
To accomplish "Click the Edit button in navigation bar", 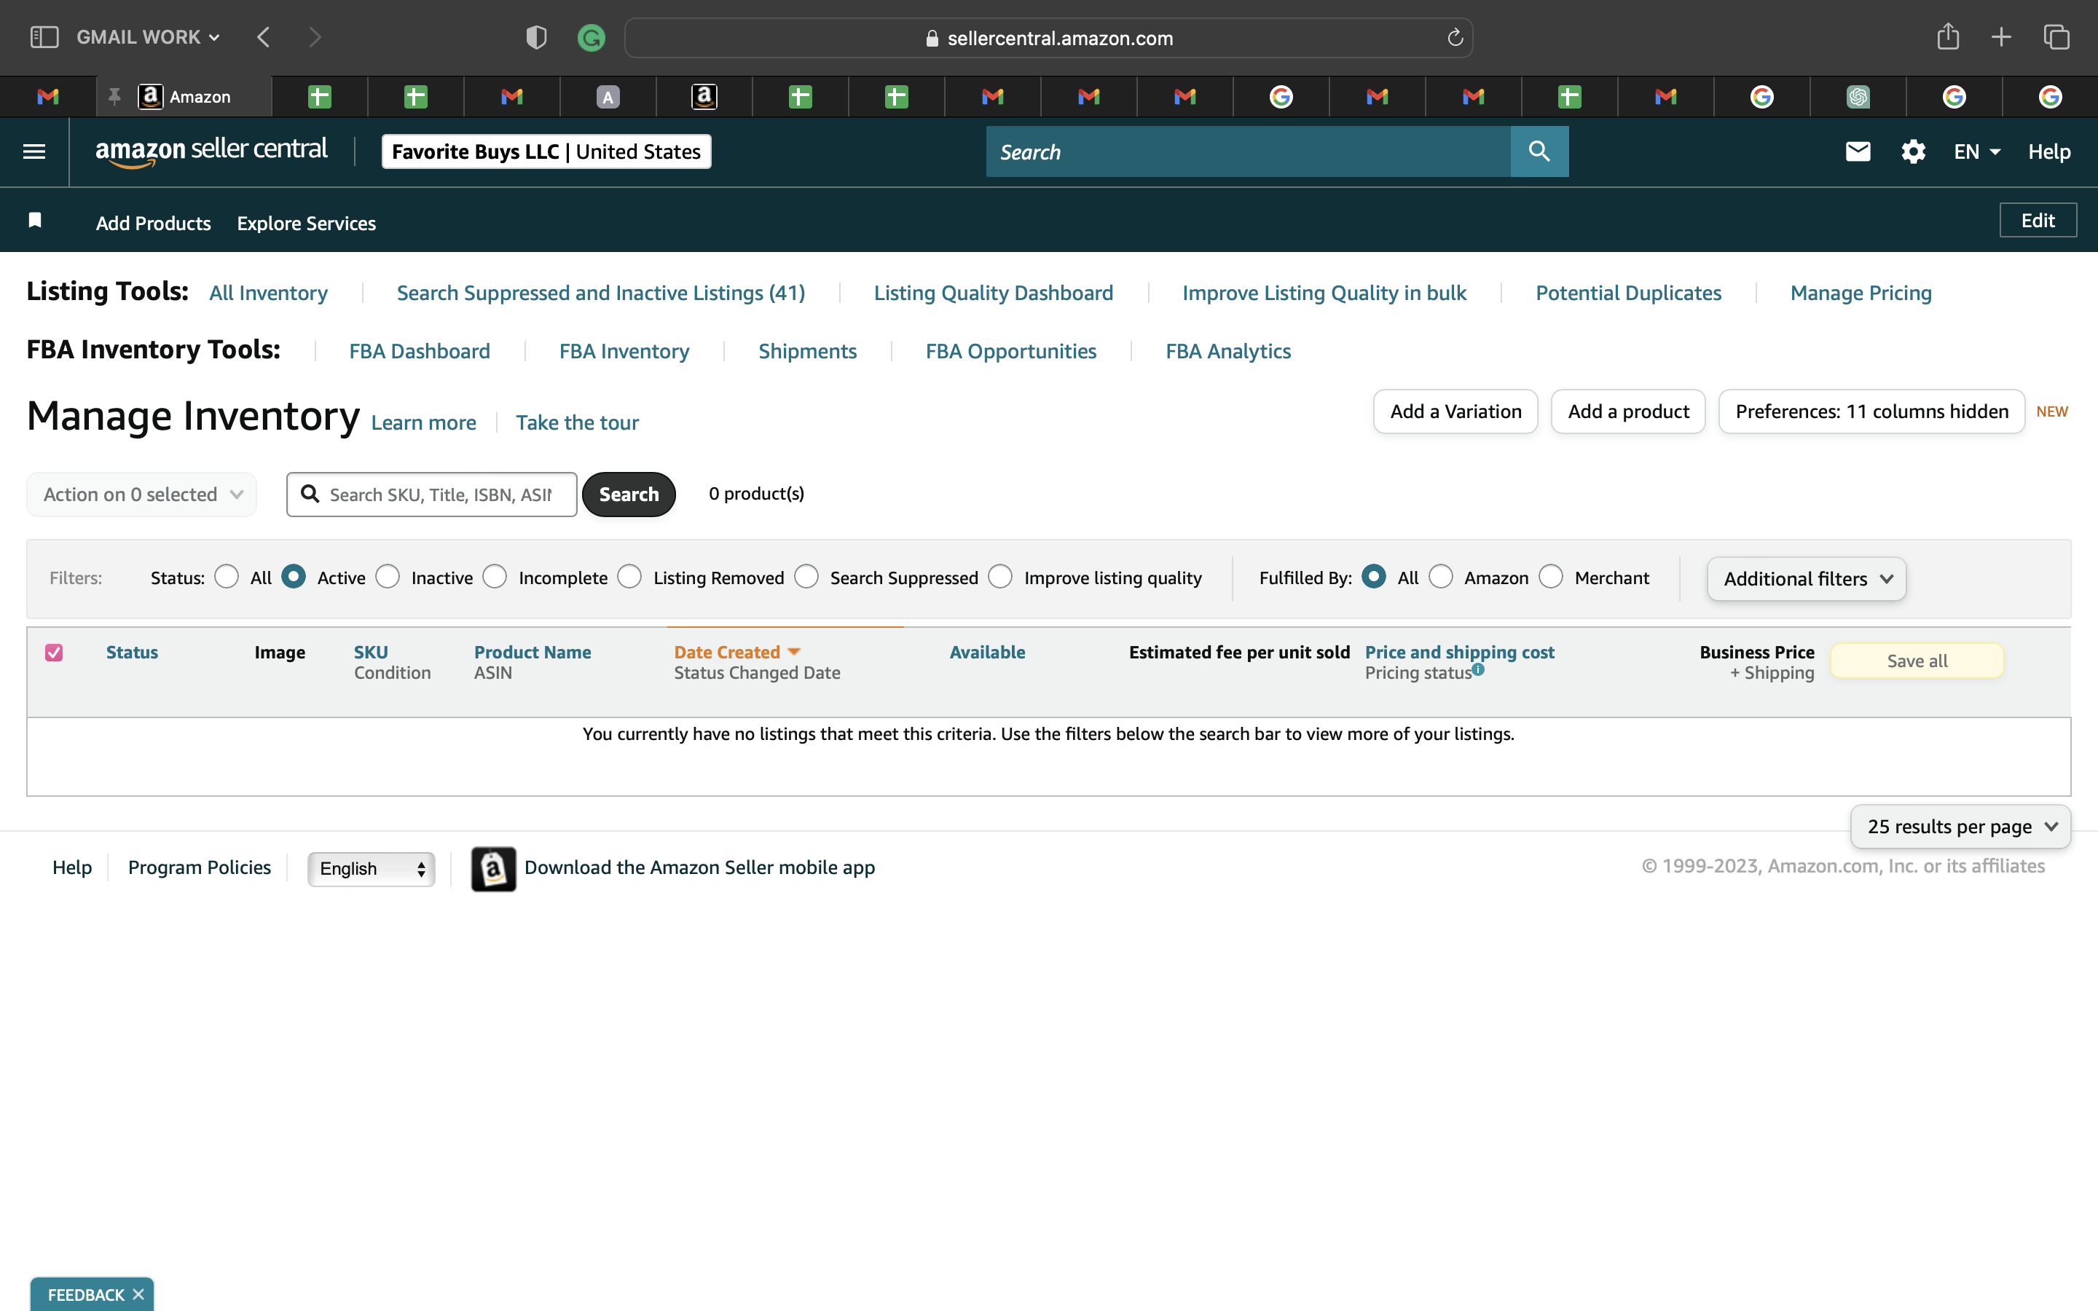I will (x=2038, y=220).
